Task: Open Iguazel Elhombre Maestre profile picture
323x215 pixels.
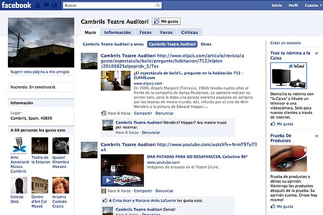Action: (61, 146)
